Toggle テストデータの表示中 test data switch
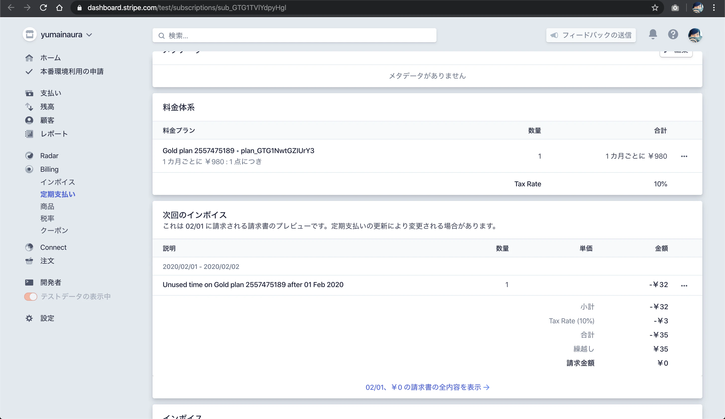 click(31, 296)
